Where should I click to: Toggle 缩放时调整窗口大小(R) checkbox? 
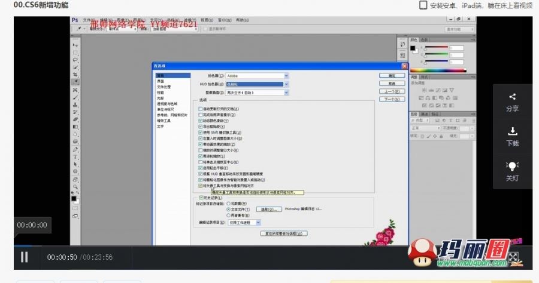pyautogui.click(x=201, y=150)
